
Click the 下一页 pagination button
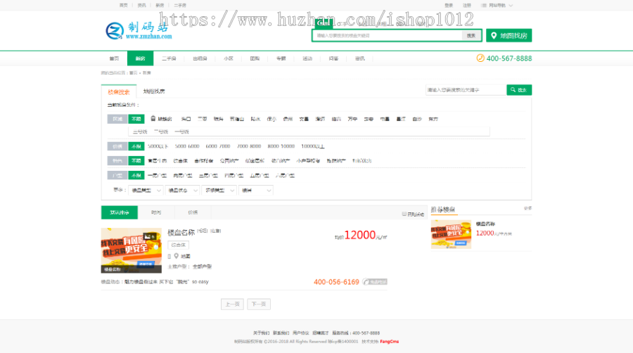pyautogui.click(x=259, y=304)
